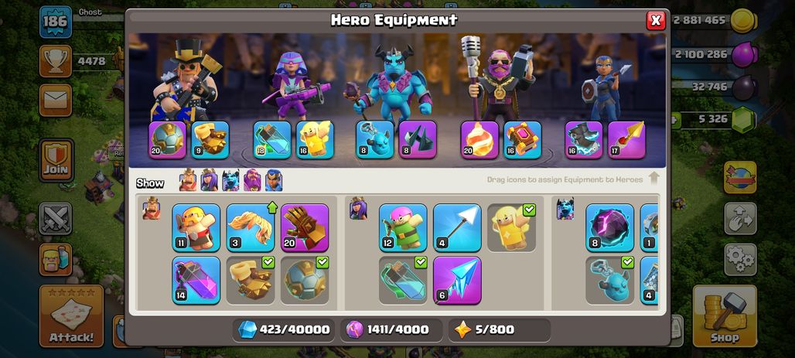
Task: Open Grand Warden's level 20 Fireball slot
Action: [479, 140]
